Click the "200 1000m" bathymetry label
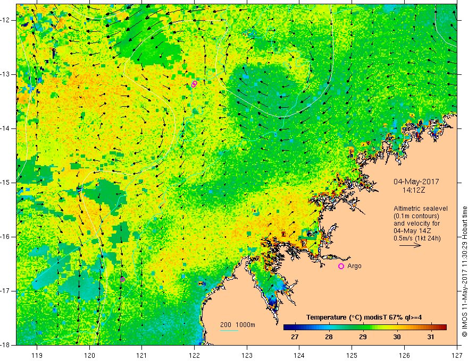 tap(238, 325)
